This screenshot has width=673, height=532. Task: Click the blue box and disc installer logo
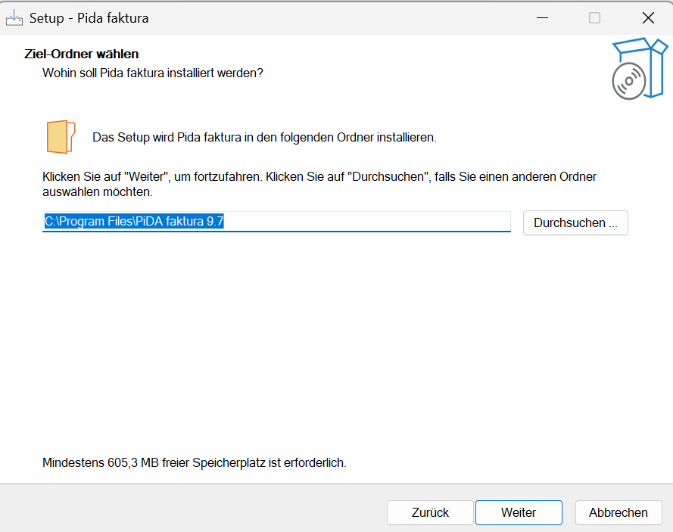[640, 69]
